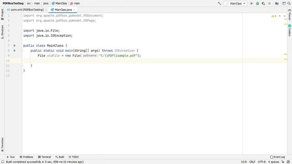
Task: Click the import java.io.File line
Action: pyautogui.click(x=42, y=31)
